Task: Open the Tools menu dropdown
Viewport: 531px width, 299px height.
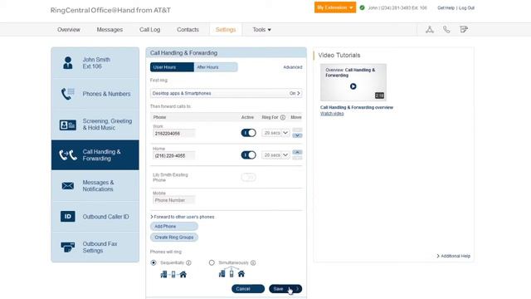Action: (261, 30)
